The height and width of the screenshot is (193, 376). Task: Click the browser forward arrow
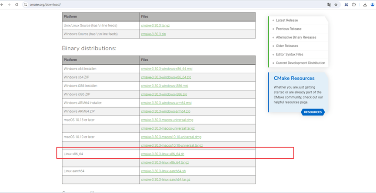tap(9, 4)
